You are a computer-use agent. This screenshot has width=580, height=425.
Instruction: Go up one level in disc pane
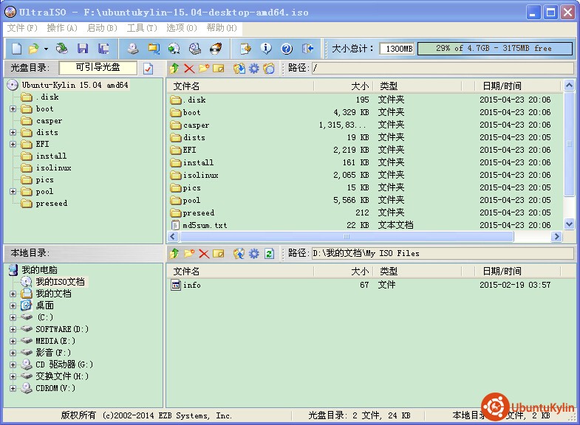[174, 69]
